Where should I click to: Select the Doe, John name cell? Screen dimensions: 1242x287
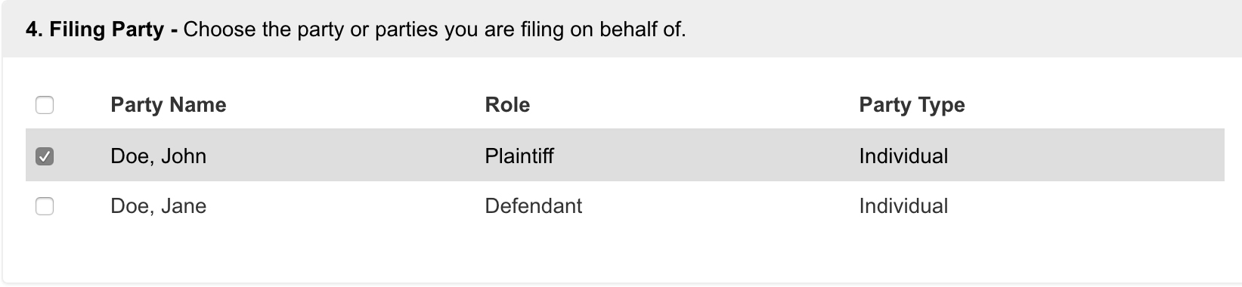(158, 156)
